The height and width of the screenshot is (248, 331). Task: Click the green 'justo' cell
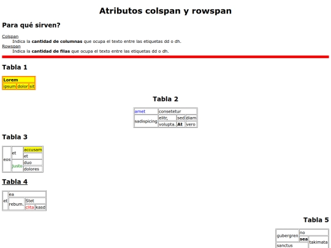(17, 166)
